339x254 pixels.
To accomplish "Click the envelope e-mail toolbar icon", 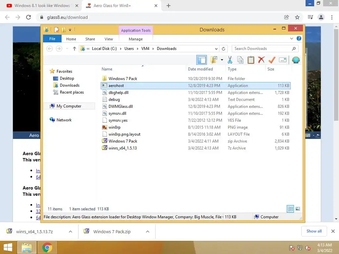I will tap(283, 60).
